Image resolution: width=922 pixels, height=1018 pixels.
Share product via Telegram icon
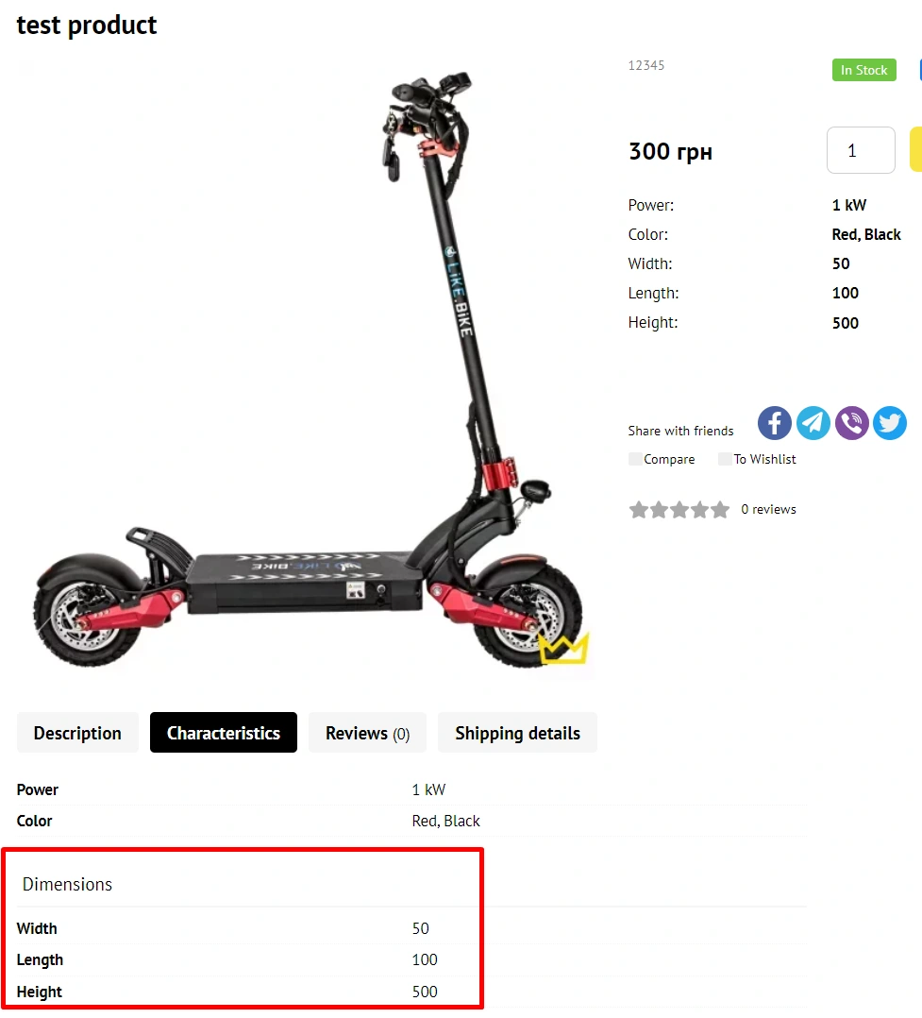pos(813,423)
